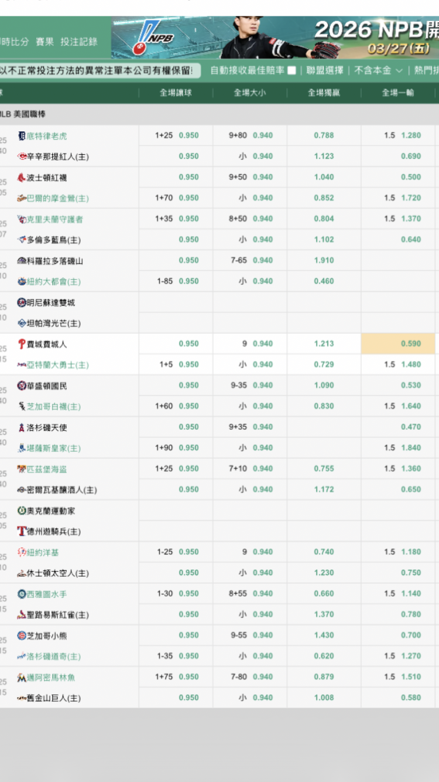Image resolution: width=439 pixels, height=782 pixels.
Task: Select highlighted 0.590 odds for 費城費城人
Action: point(410,344)
